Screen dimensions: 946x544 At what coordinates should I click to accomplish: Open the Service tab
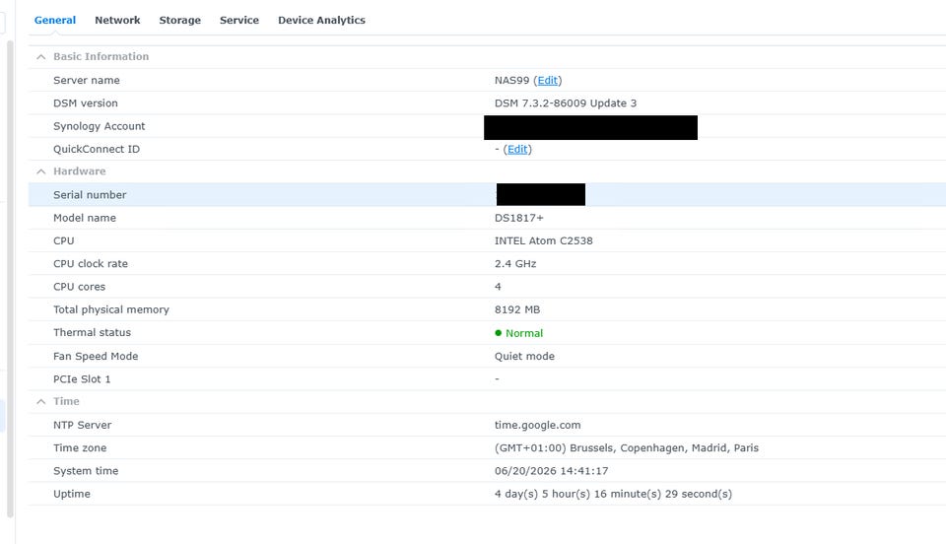click(238, 20)
